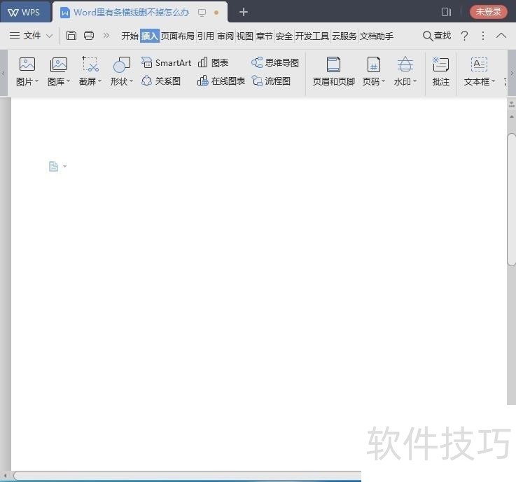Insert a 思维导图 mind map
The image size is (516, 482).
pos(275,62)
